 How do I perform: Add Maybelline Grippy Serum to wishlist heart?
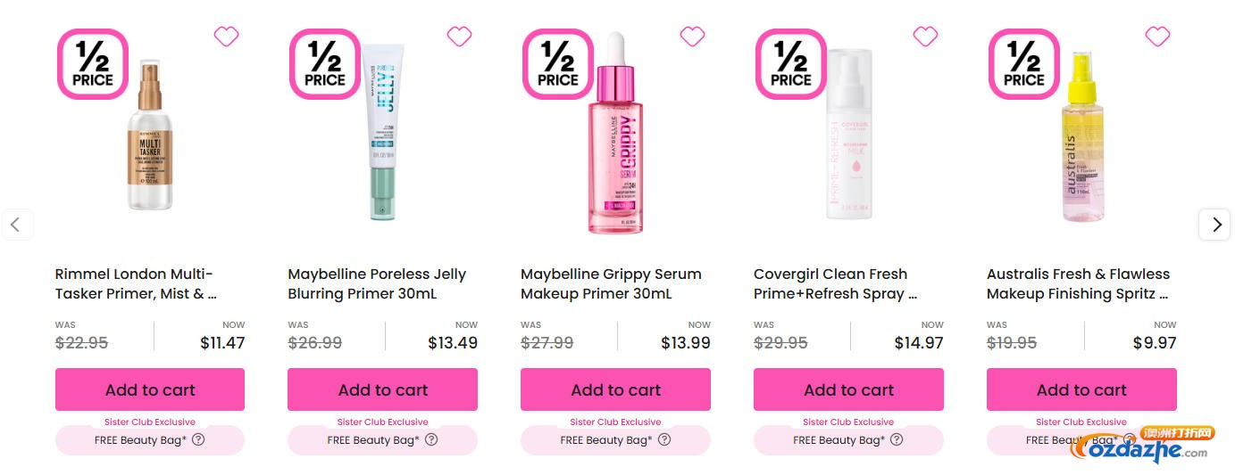692,37
